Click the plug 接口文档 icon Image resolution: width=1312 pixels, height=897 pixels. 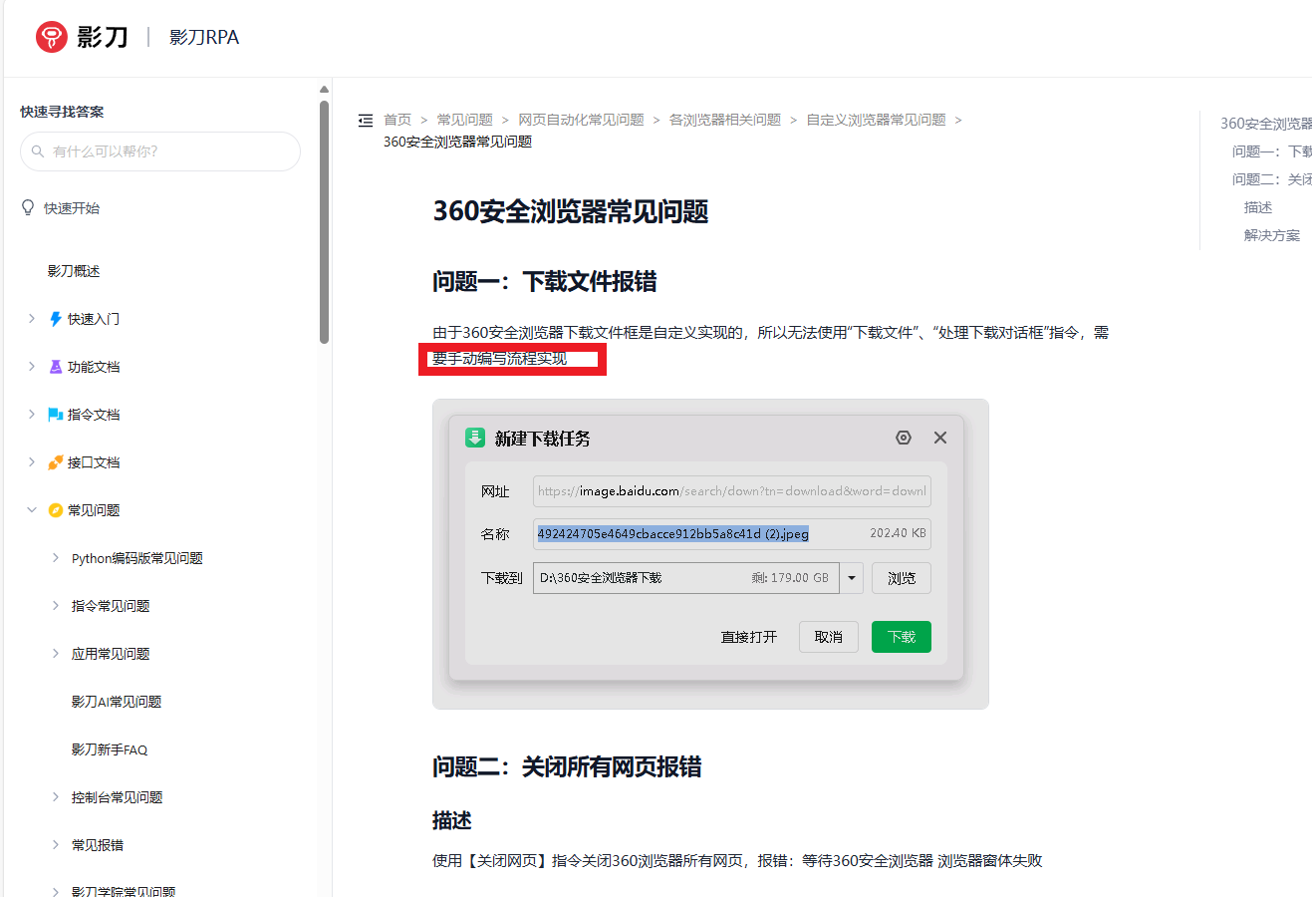click(56, 462)
